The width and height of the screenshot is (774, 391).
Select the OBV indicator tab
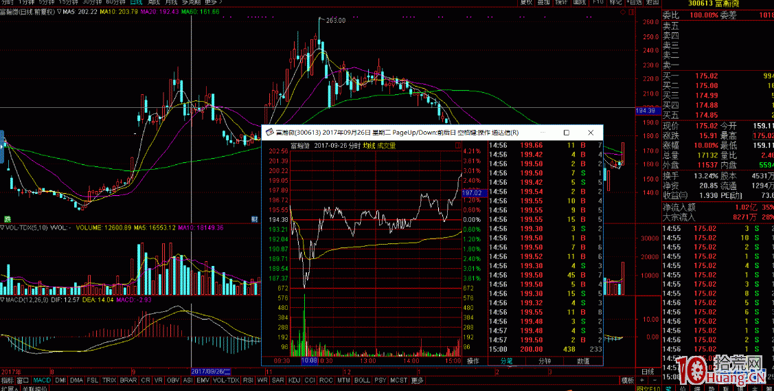pos(173,380)
